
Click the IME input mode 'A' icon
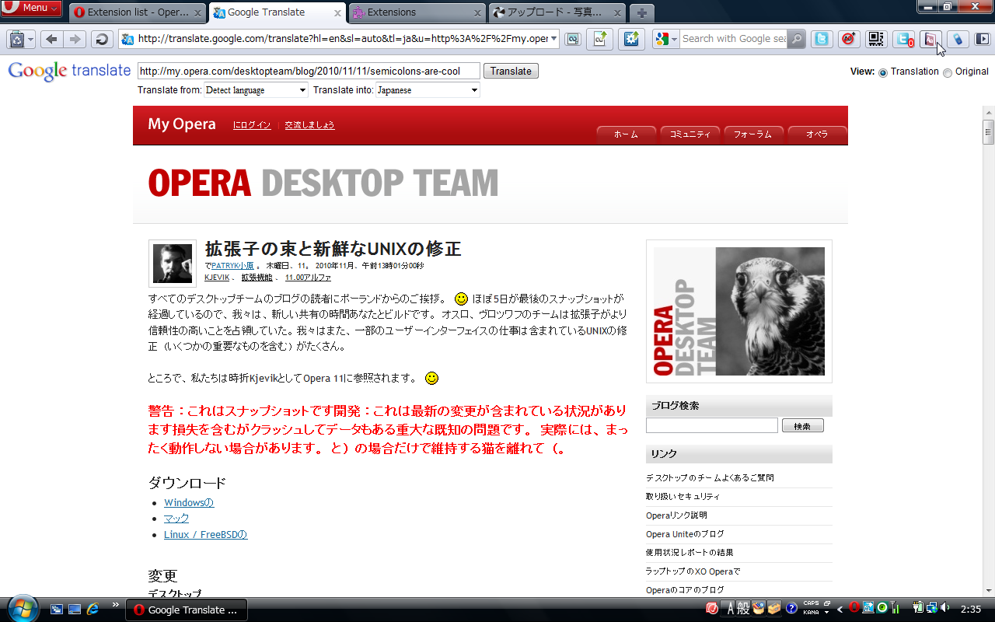pos(731,608)
